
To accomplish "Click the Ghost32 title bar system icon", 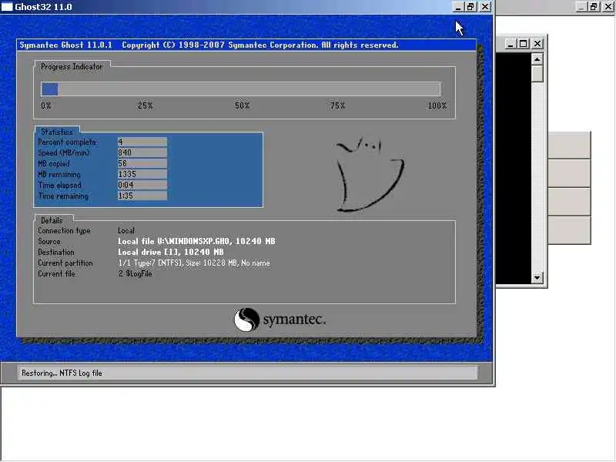I will pyautogui.click(x=7, y=7).
